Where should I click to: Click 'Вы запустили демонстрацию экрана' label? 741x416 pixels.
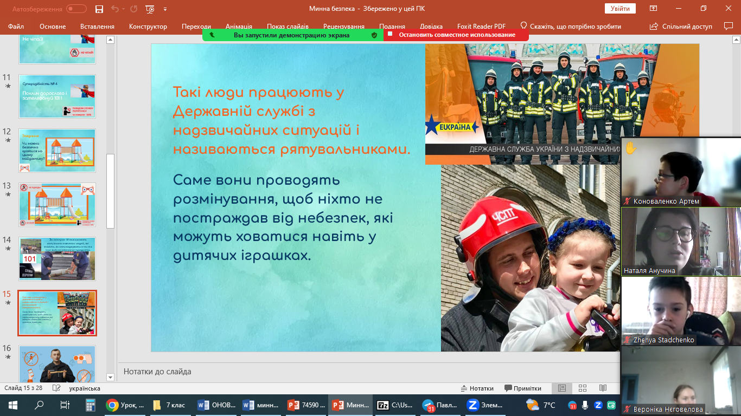point(292,35)
